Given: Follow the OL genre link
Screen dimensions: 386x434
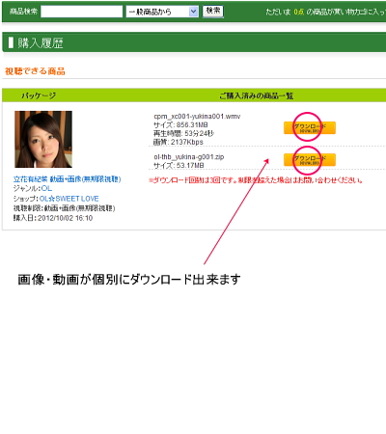Looking at the screenshot, I should [x=46, y=188].
